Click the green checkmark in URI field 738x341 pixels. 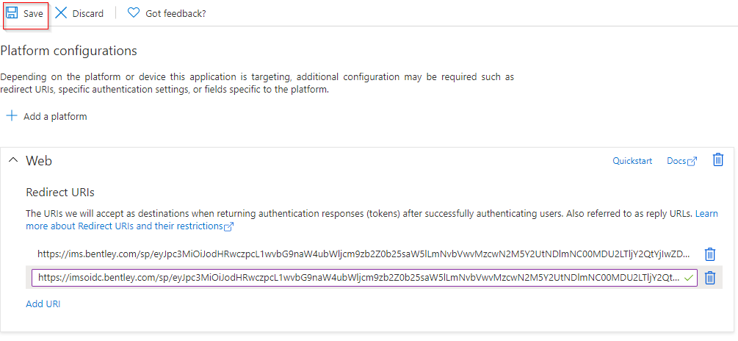[688, 278]
